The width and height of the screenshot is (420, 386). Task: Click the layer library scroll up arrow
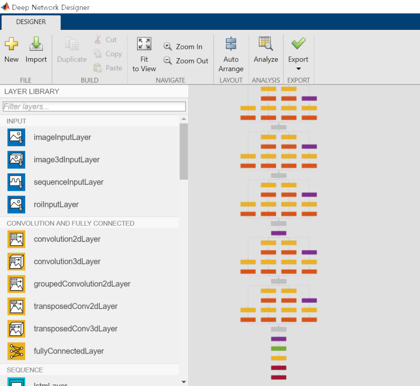click(184, 119)
